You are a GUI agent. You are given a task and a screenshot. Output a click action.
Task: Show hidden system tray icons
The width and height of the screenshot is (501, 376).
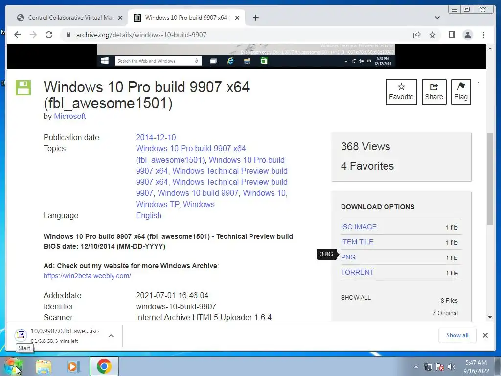[x=416, y=367]
